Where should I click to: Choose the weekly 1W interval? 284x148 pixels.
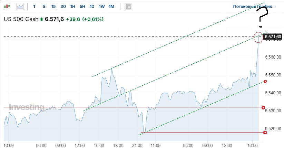click(102, 6)
